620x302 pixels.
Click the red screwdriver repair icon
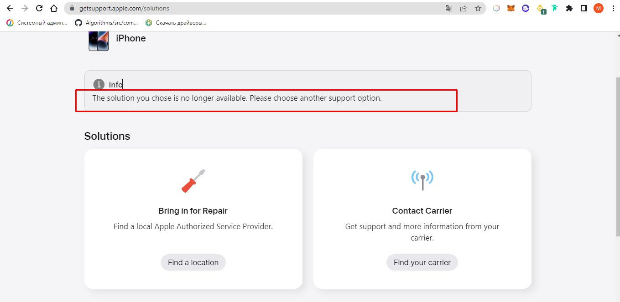point(193,181)
